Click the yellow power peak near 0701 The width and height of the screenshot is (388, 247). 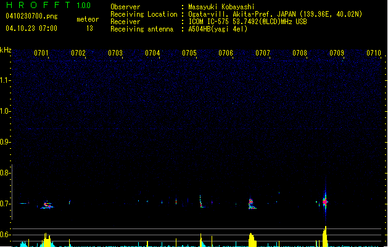(47, 240)
